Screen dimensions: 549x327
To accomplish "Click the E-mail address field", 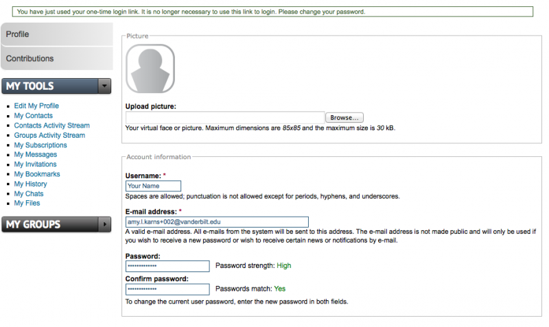I will [217, 222].
